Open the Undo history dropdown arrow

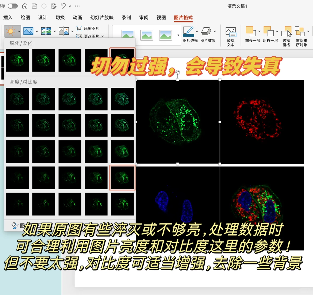click(70, 6)
